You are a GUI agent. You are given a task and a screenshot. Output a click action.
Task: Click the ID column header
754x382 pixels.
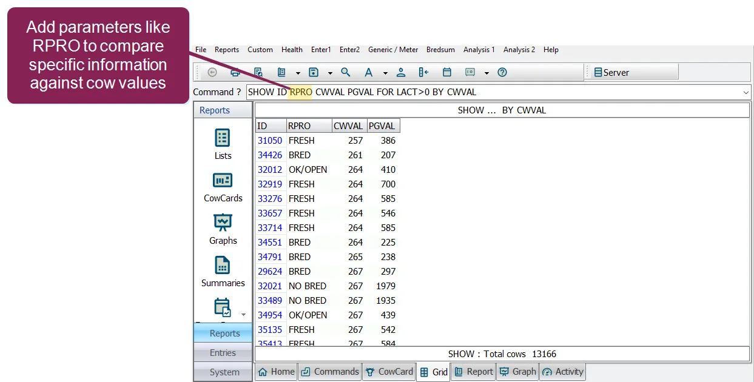(x=271, y=126)
